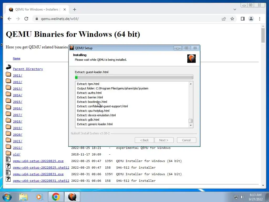269x202 pixels.
Task: Launch Windows Media Player from the taskbar
Action: (39, 197)
